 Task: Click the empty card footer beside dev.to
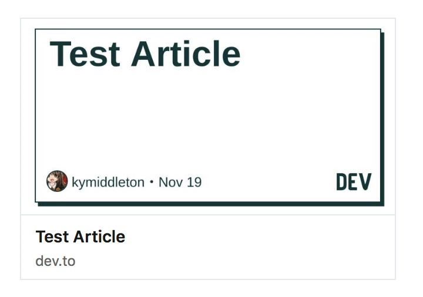coord(235,261)
